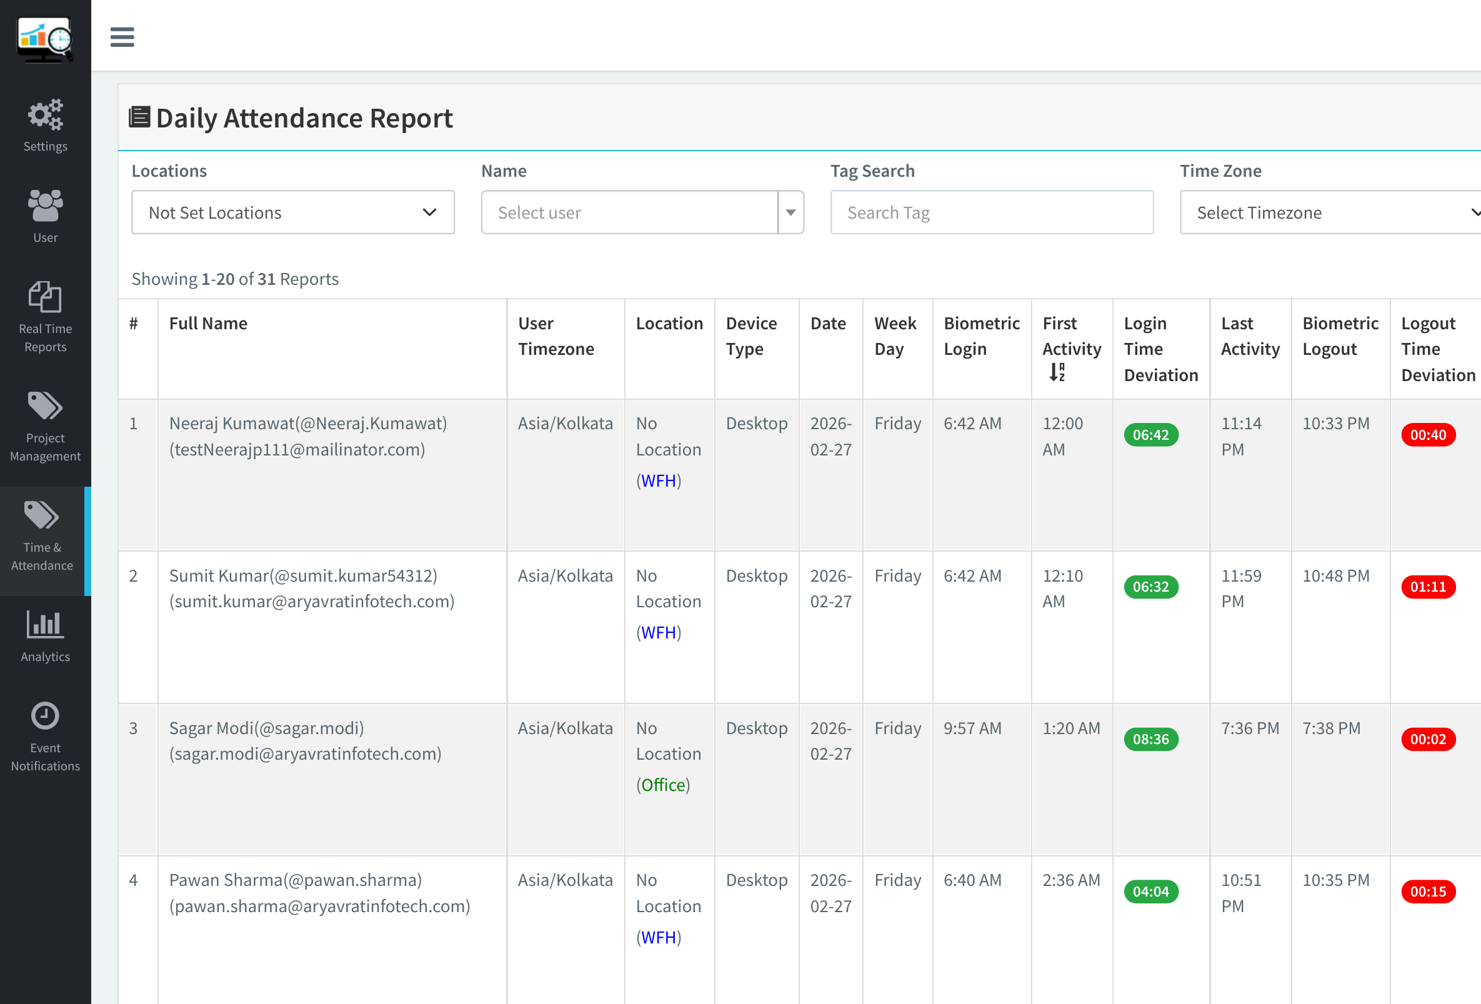Click the application logo at top left
The height and width of the screenshot is (1004, 1481).
(44, 38)
